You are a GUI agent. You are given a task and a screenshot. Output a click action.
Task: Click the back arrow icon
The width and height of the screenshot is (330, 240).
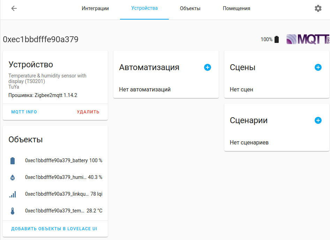pos(14,8)
